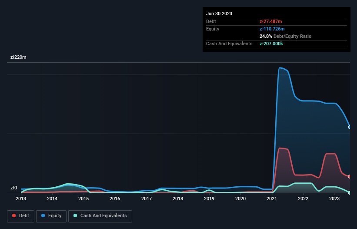The image size is (357, 229).
Task: Select the blue Equity endpoint marker
Action: point(350,127)
